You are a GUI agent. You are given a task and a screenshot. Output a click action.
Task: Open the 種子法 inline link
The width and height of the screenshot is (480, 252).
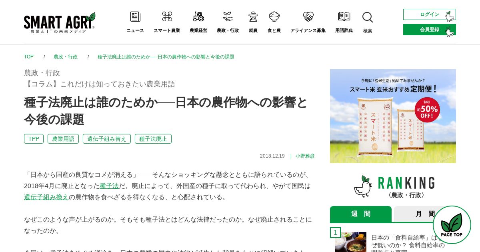coord(109,186)
